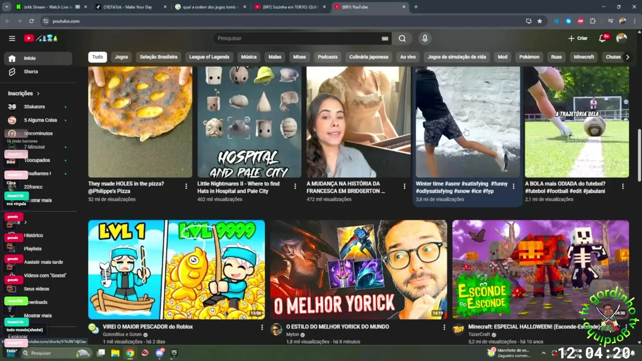Select the Culinária japonesa chip
642x361 pixels.
coord(369,57)
